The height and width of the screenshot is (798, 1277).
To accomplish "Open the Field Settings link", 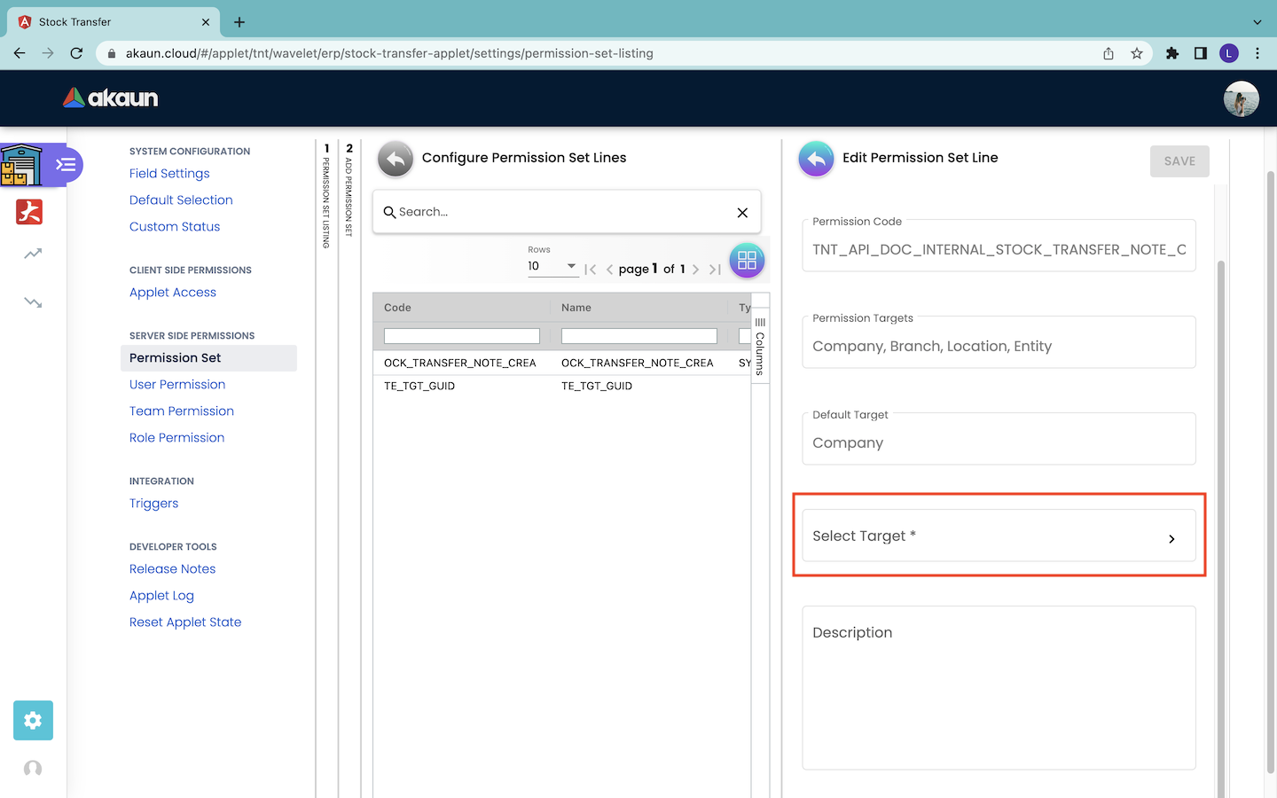I will pos(169,174).
